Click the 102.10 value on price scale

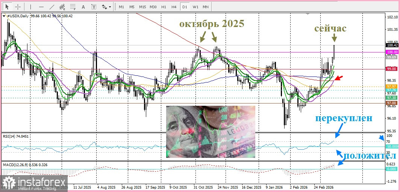(392, 17)
